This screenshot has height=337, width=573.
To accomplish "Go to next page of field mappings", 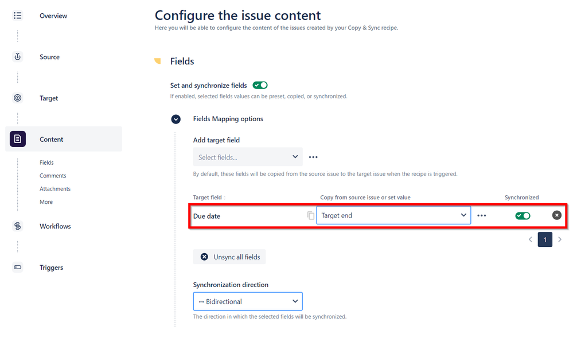I will coord(560,239).
